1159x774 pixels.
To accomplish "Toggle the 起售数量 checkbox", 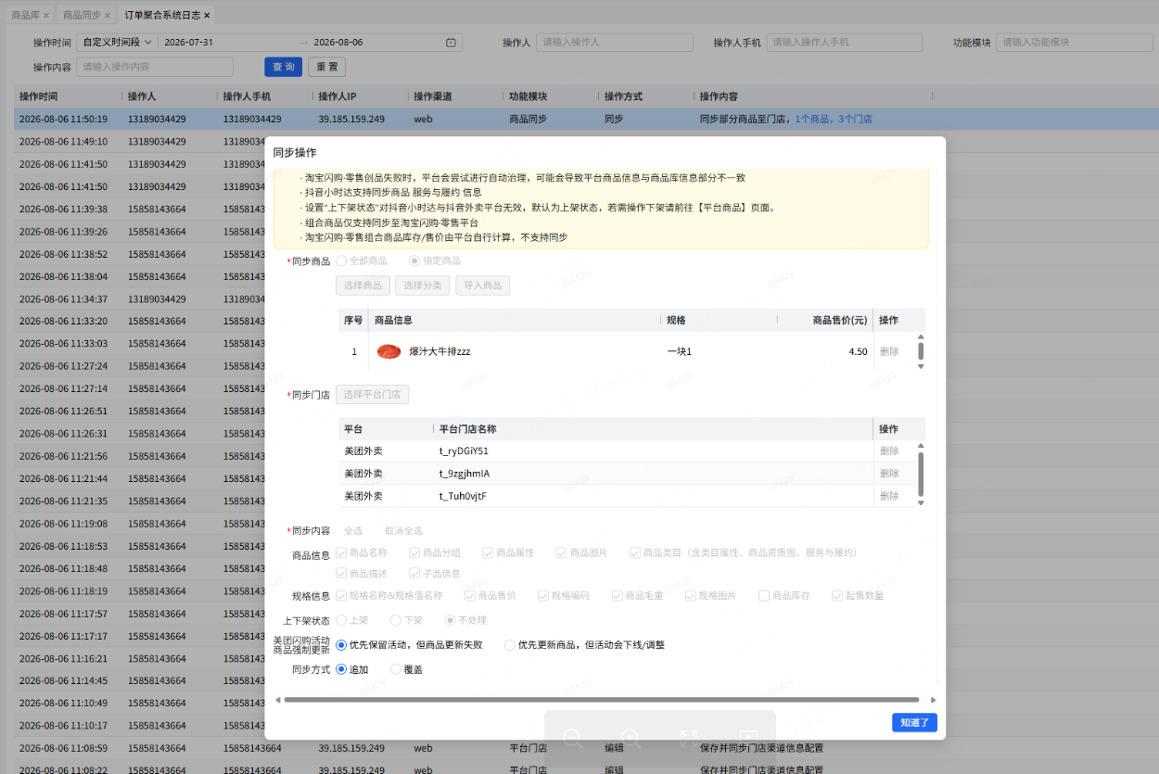I will tap(837, 596).
